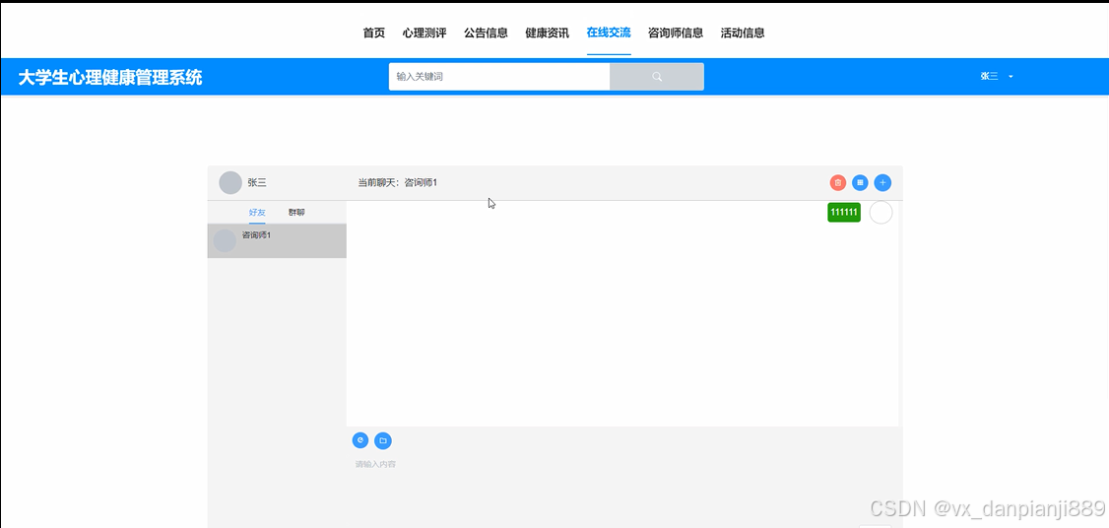Open the 张三 user dropdown in the blue bar
Viewport: 1109px width, 528px height.
point(997,77)
